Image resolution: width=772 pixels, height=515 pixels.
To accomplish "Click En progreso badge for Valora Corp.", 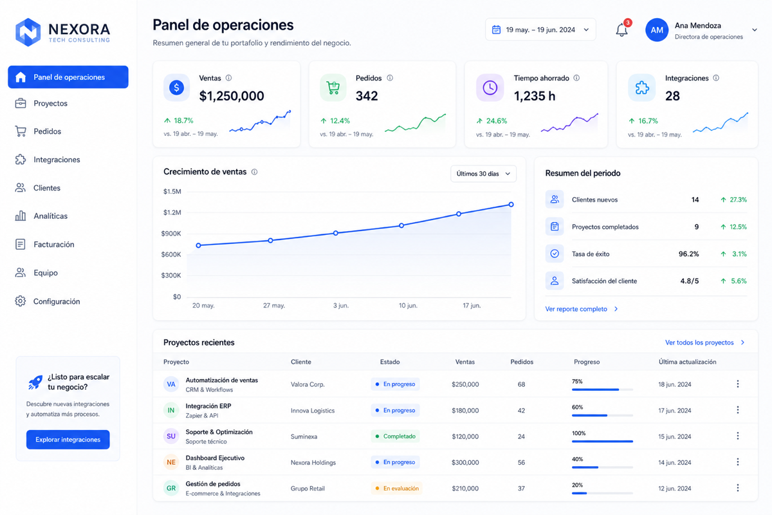I will [395, 384].
